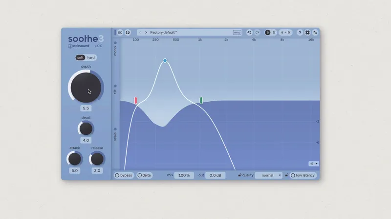The height and width of the screenshot is (219, 391).
Task: Click the mono slider handle
Action: (x=115, y=43)
